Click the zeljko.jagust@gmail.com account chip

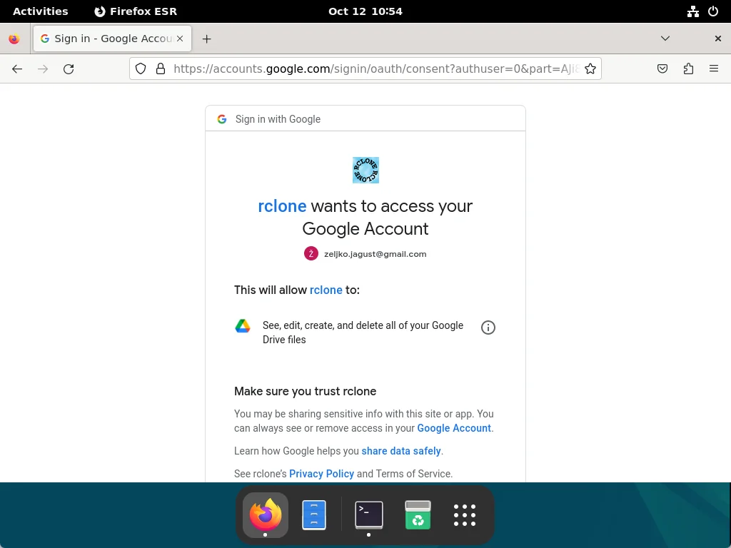(365, 254)
